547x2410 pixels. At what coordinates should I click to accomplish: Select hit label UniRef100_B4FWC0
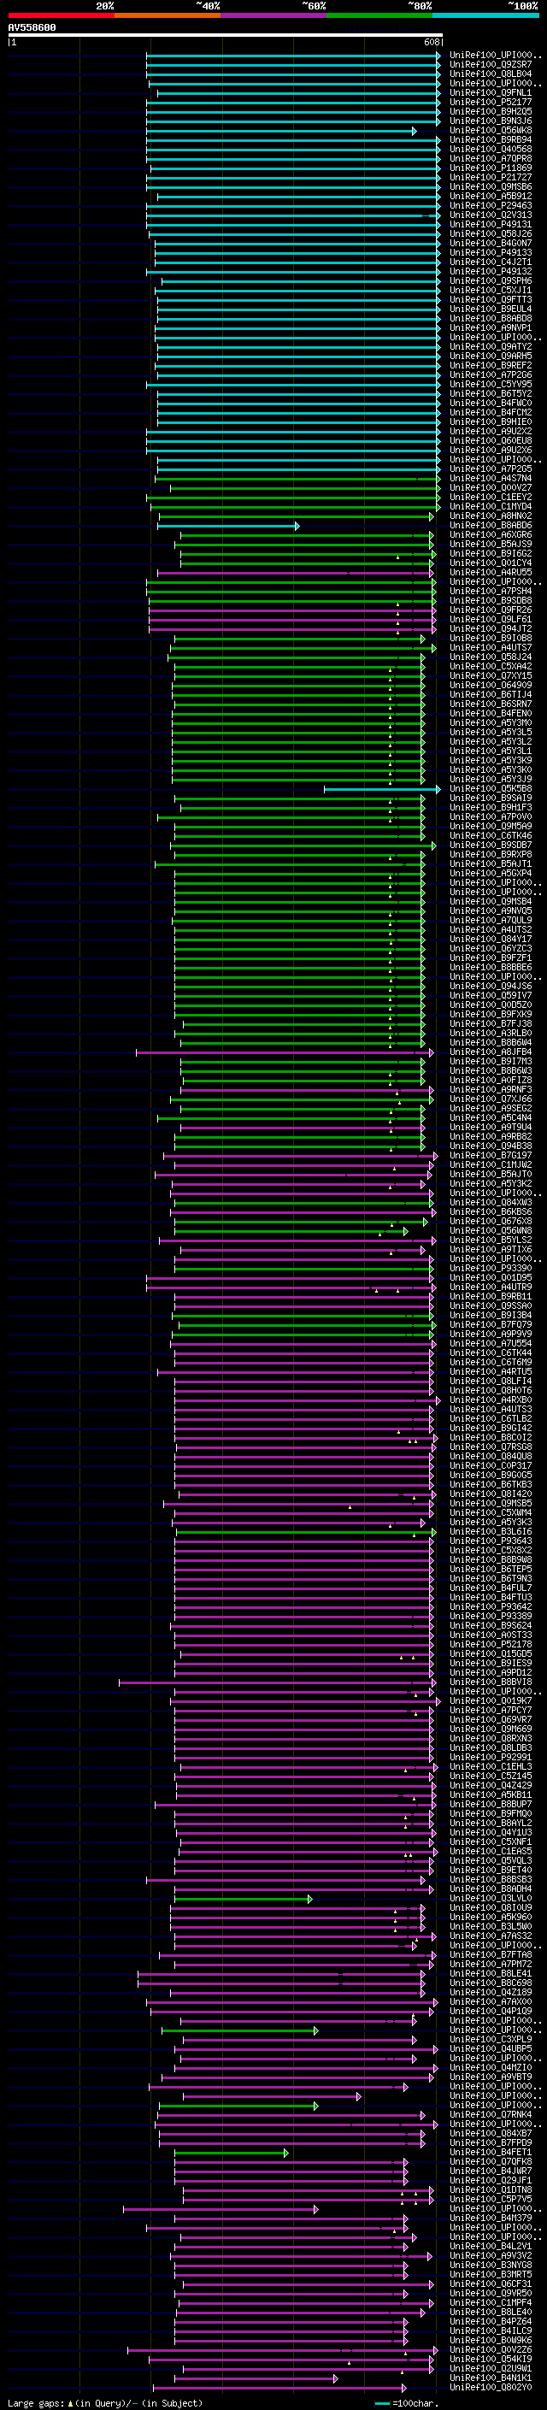tap(491, 404)
